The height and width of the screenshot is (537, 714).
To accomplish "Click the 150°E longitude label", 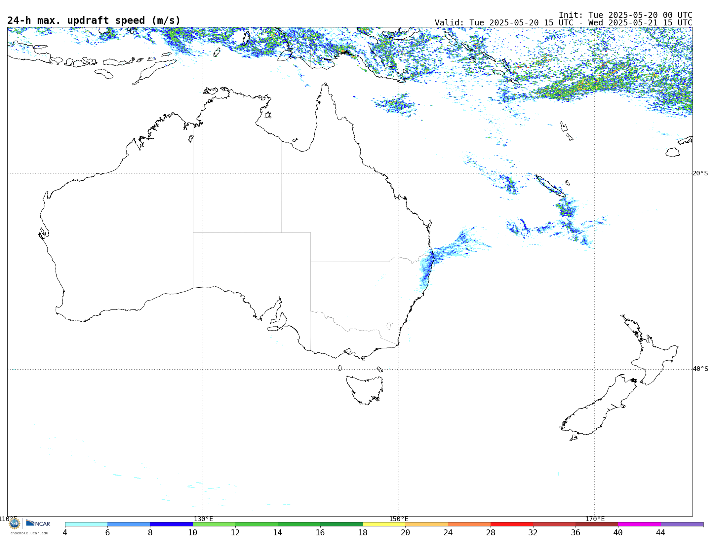I will click(399, 519).
